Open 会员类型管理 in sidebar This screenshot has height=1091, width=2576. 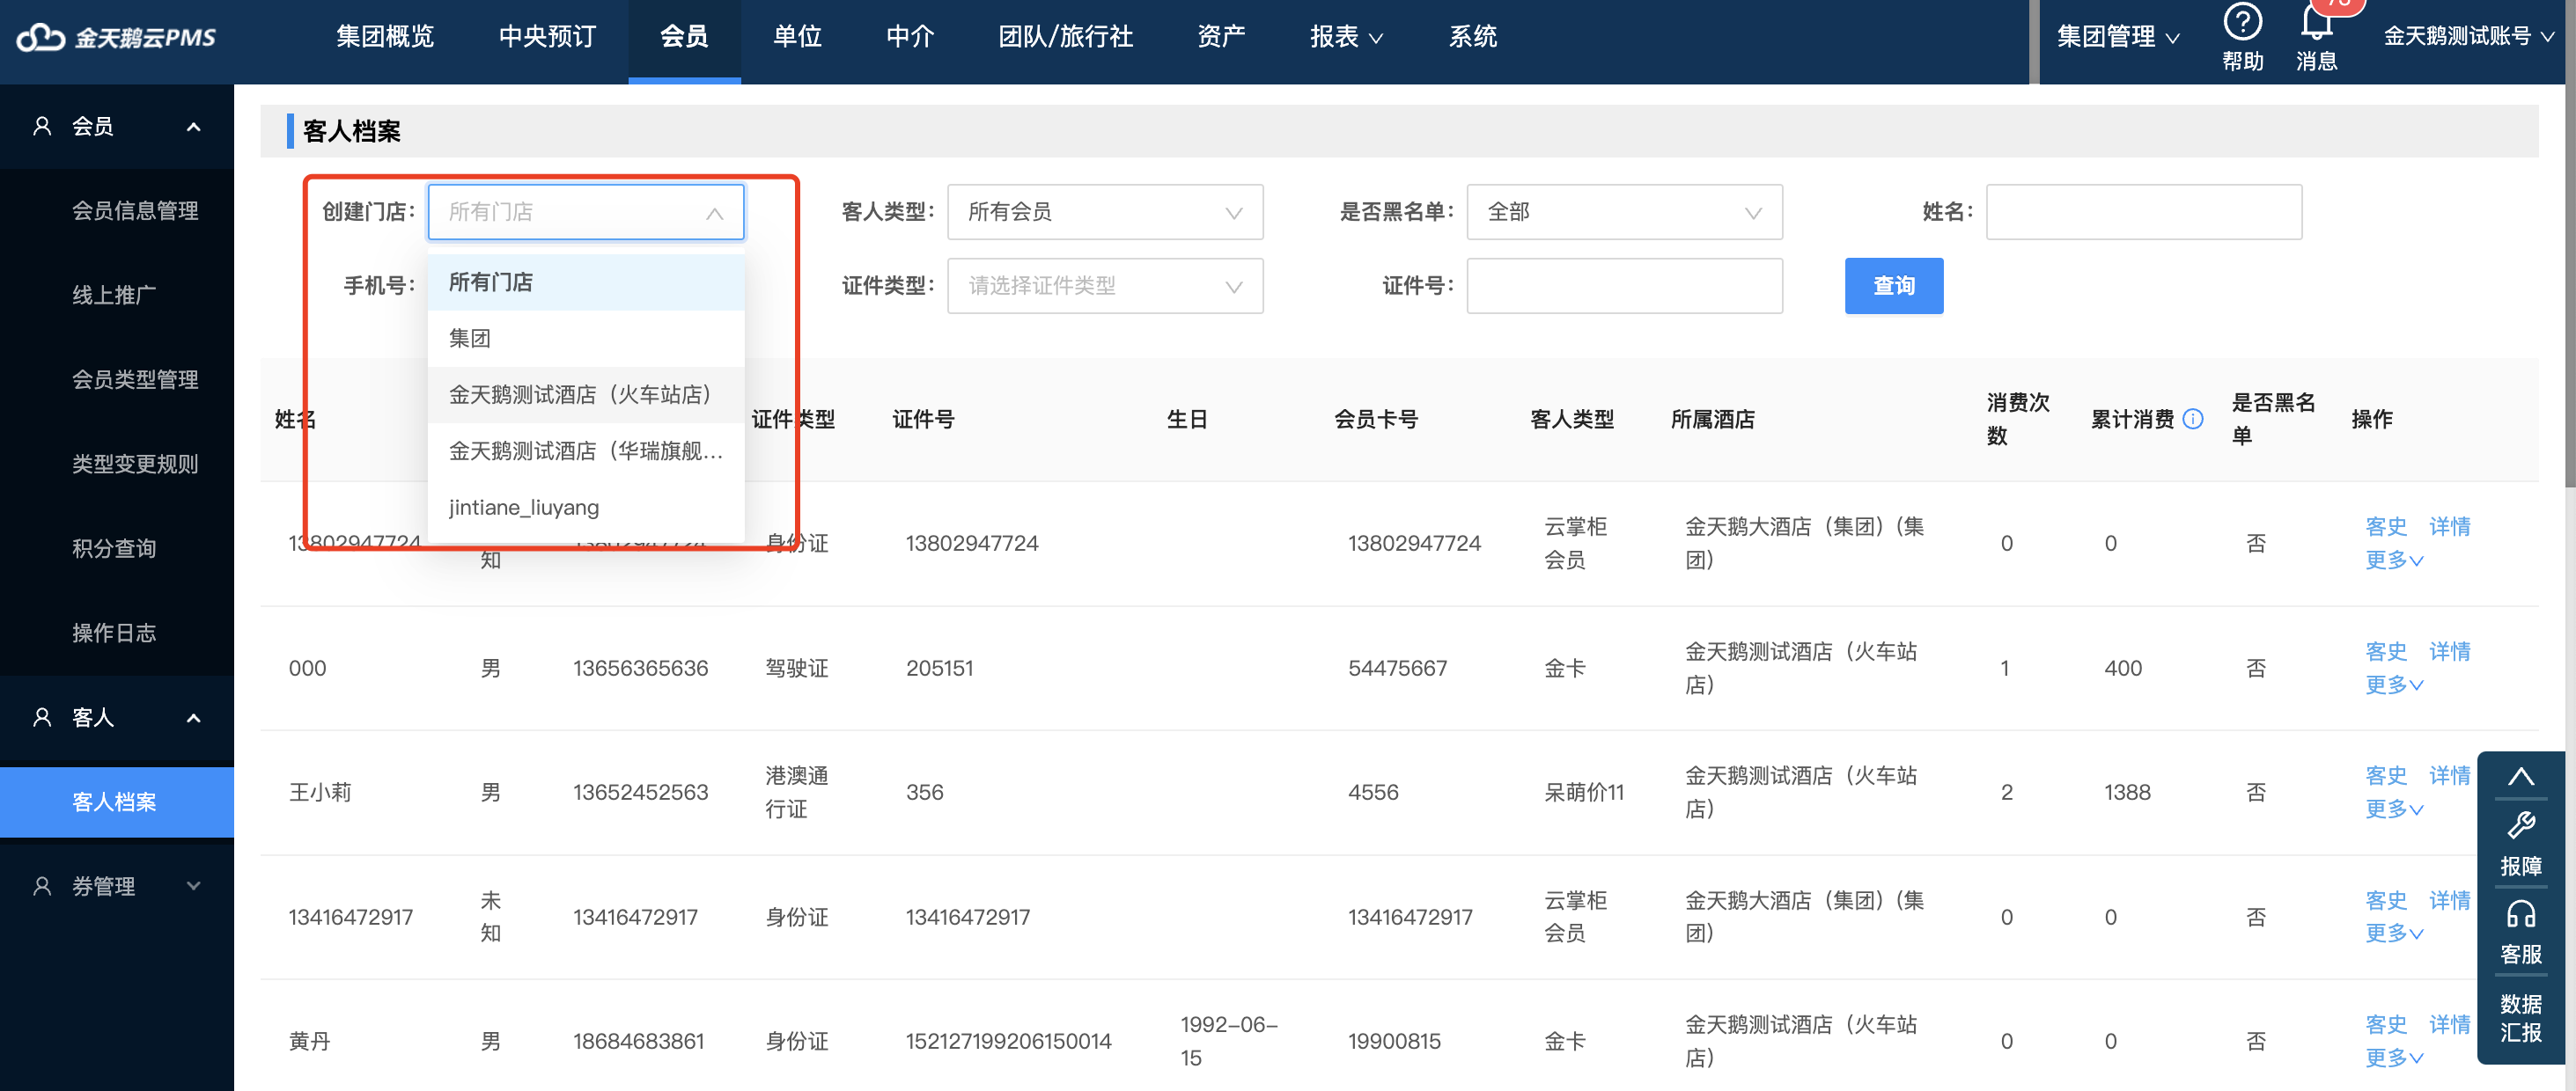[135, 380]
